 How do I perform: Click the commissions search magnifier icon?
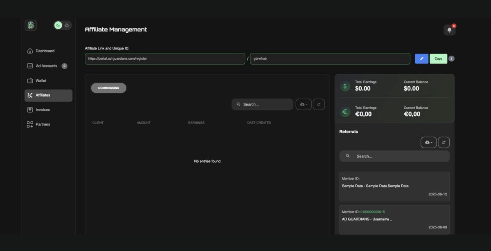[x=239, y=104]
